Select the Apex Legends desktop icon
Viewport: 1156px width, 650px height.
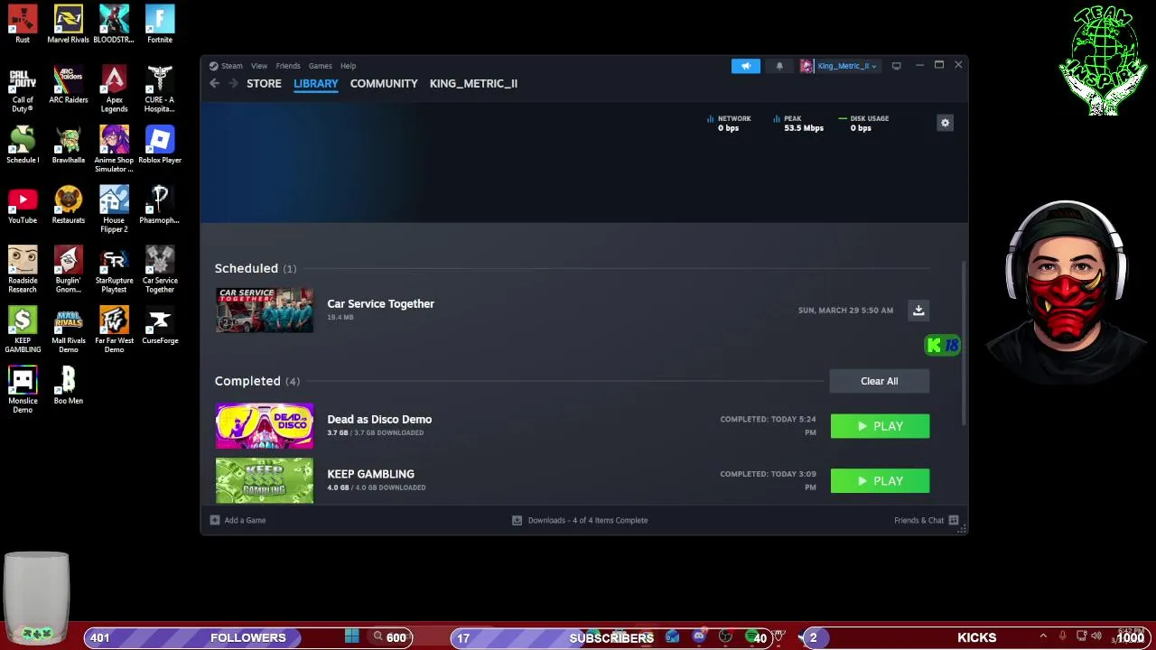tap(114, 88)
